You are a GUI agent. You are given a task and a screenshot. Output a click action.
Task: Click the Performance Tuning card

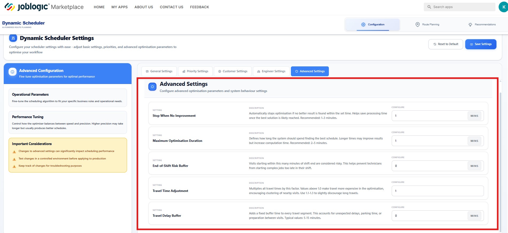pyautogui.click(x=68, y=122)
